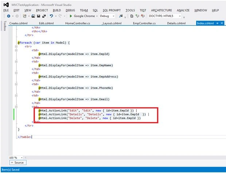
Task: Click the Visual Studio logo icon
Action: click(x=6, y=5)
